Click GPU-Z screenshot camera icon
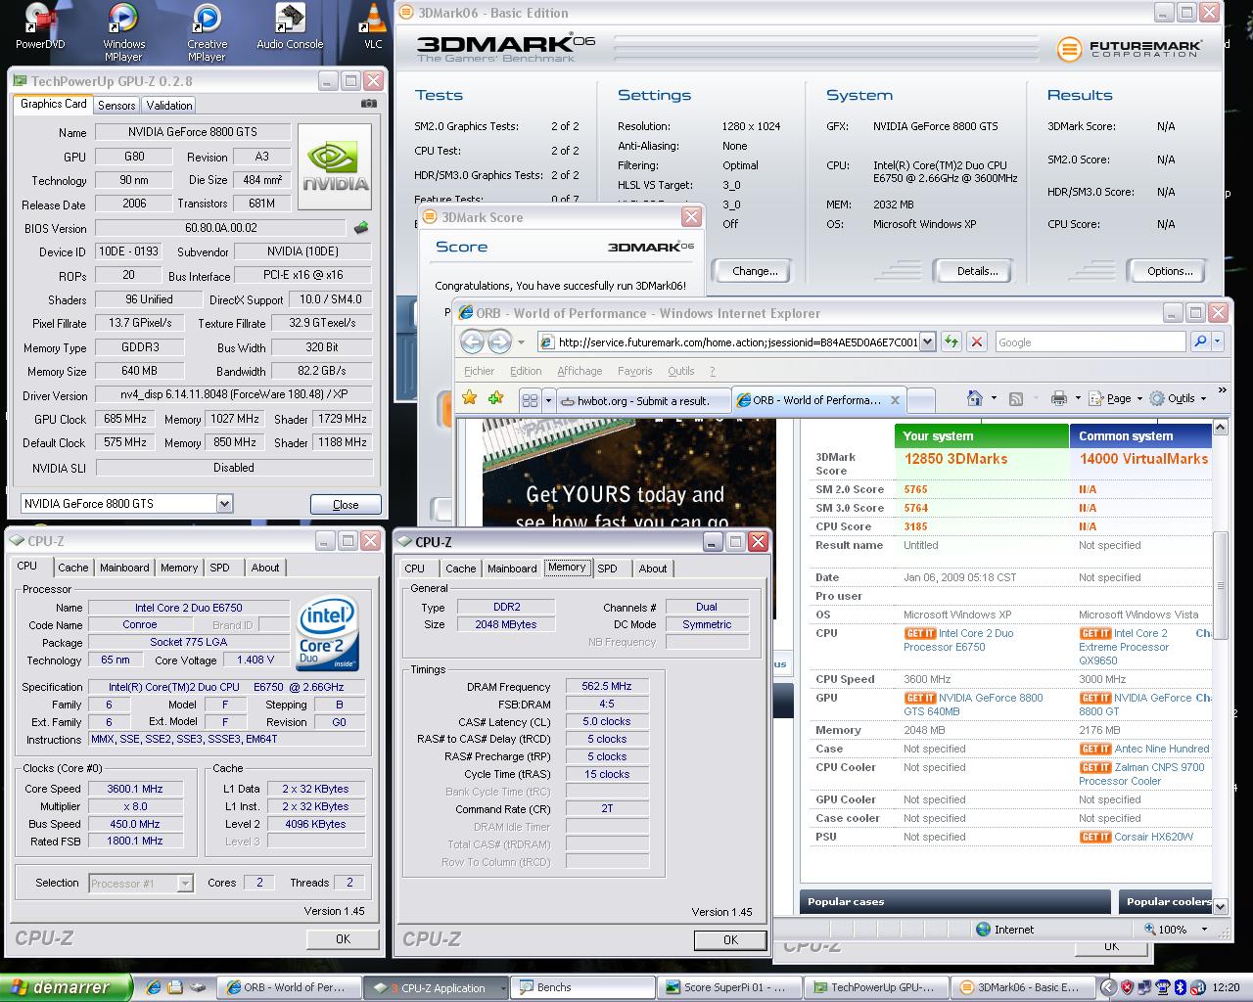This screenshot has height=1002, width=1253. 368,104
